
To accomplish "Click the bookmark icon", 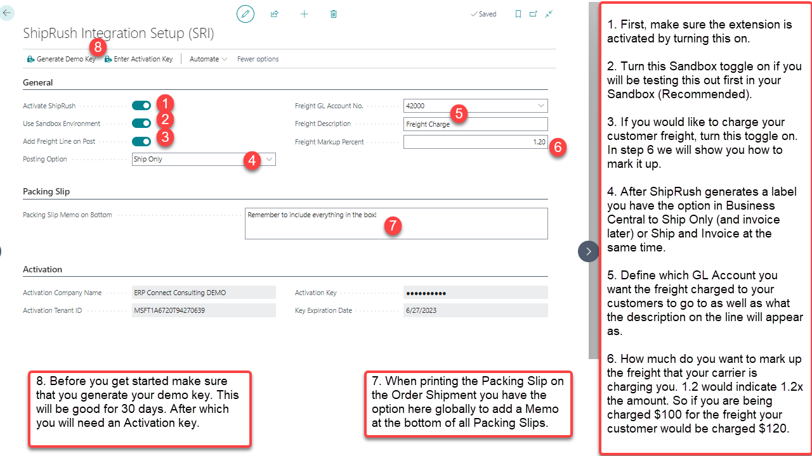I will 518,13.
